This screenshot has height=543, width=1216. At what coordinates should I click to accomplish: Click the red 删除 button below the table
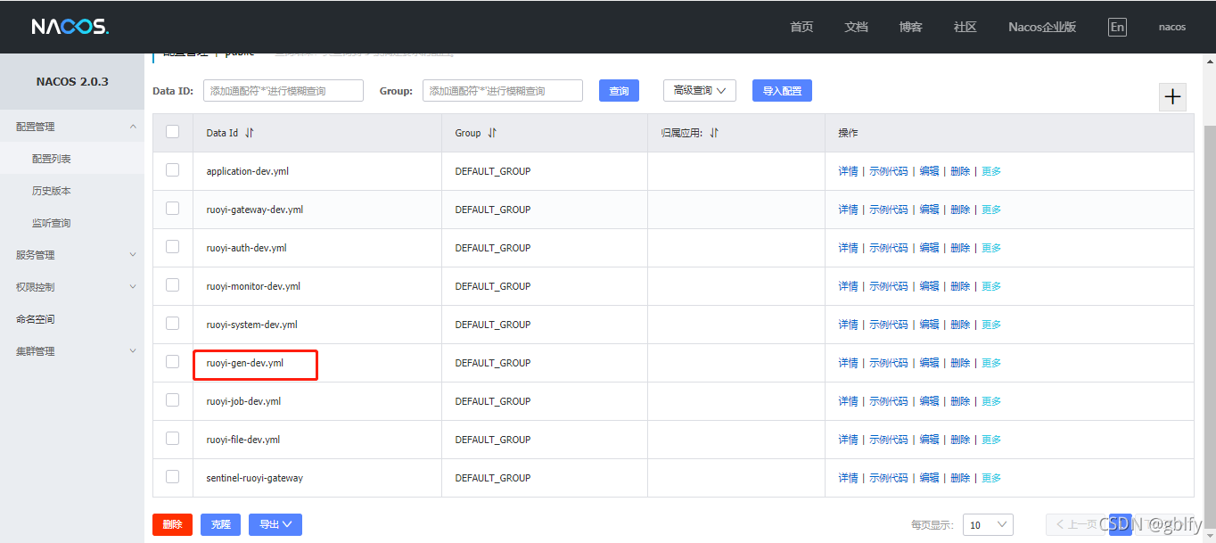tap(172, 524)
